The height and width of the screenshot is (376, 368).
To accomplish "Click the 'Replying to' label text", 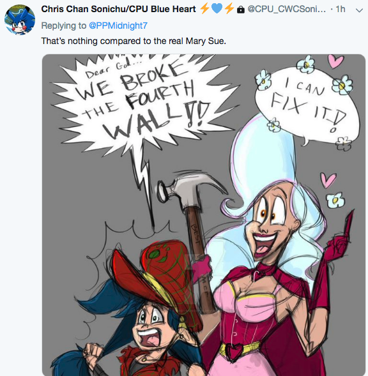I will [64, 26].
